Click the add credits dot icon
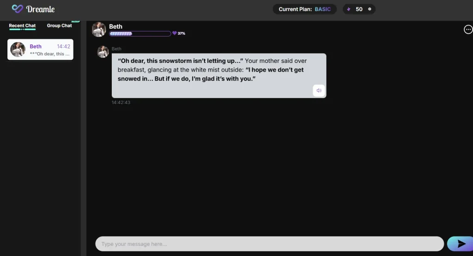 tap(370, 9)
